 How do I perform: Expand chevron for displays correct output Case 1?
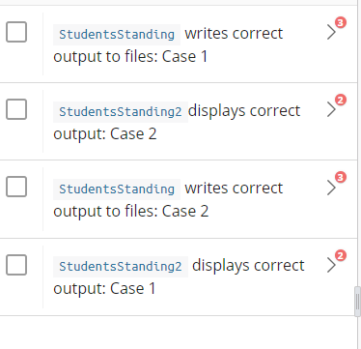pyautogui.click(x=331, y=265)
